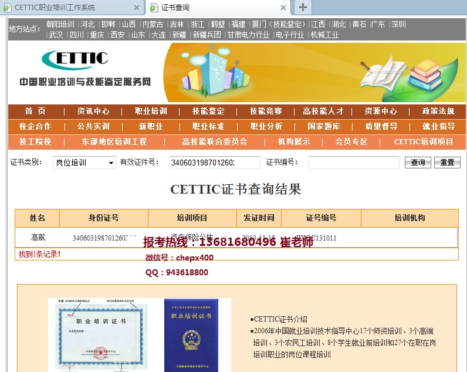The width and height of the screenshot is (467, 372).
Task: Click the favicon of 证书查询 tab
Action: pyautogui.click(x=154, y=8)
